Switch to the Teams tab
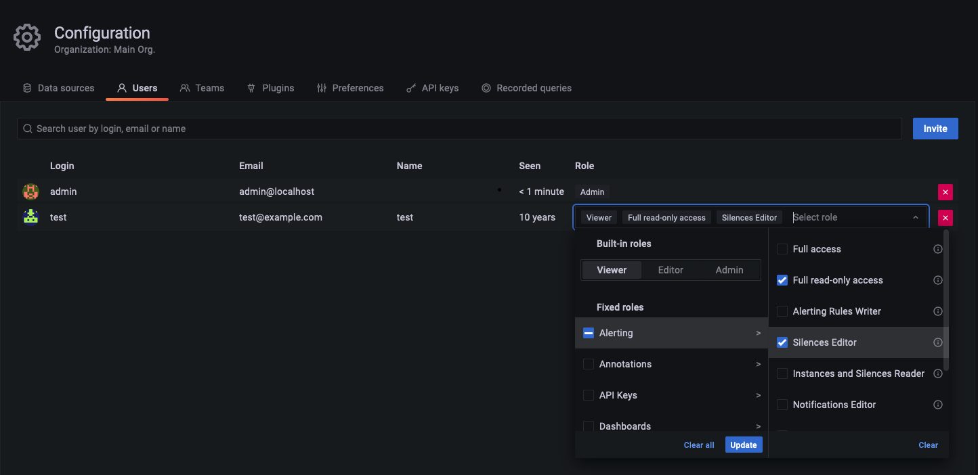 [x=202, y=87]
